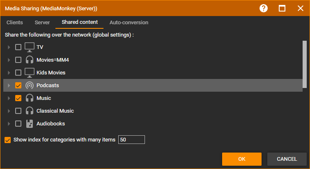Image resolution: width=310 pixels, height=169 pixels.
Task: Disable Show index for categories checkbox
Action: point(7,140)
